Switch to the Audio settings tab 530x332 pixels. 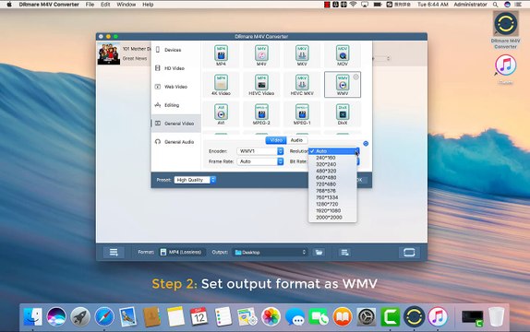click(296, 140)
